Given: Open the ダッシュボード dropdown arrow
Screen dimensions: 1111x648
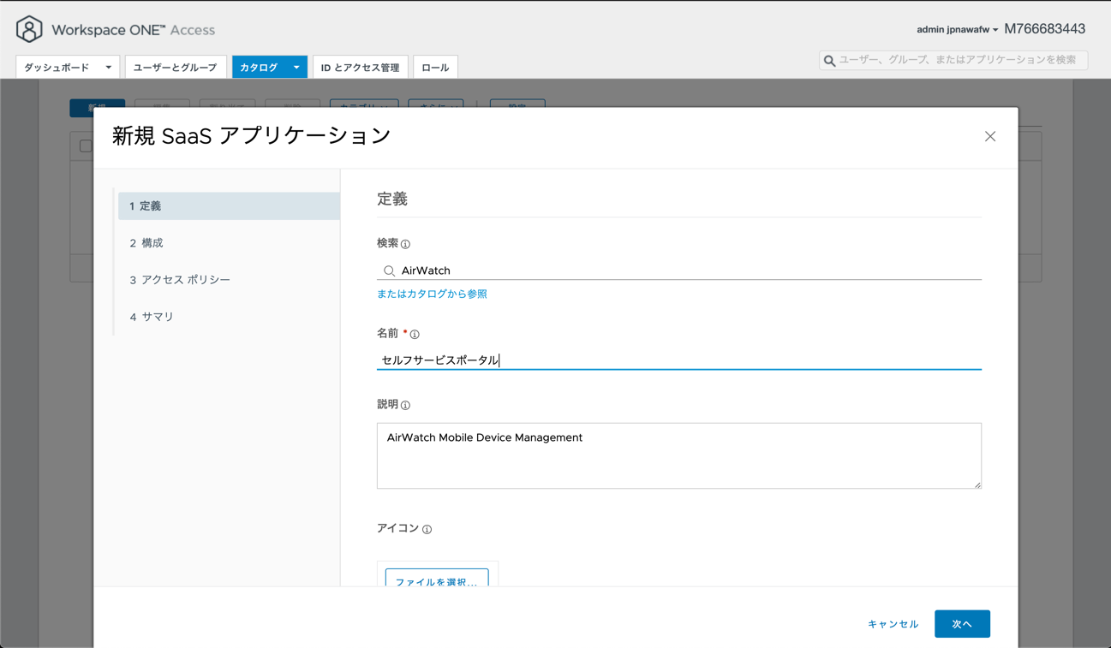Looking at the screenshot, I should point(109,67).
